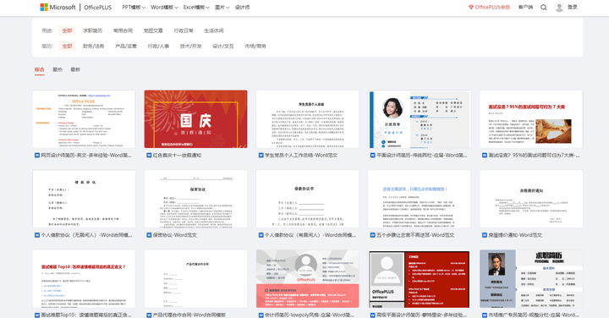Open the red 国庆 holiday notice thumbnail

coord(195,119)
